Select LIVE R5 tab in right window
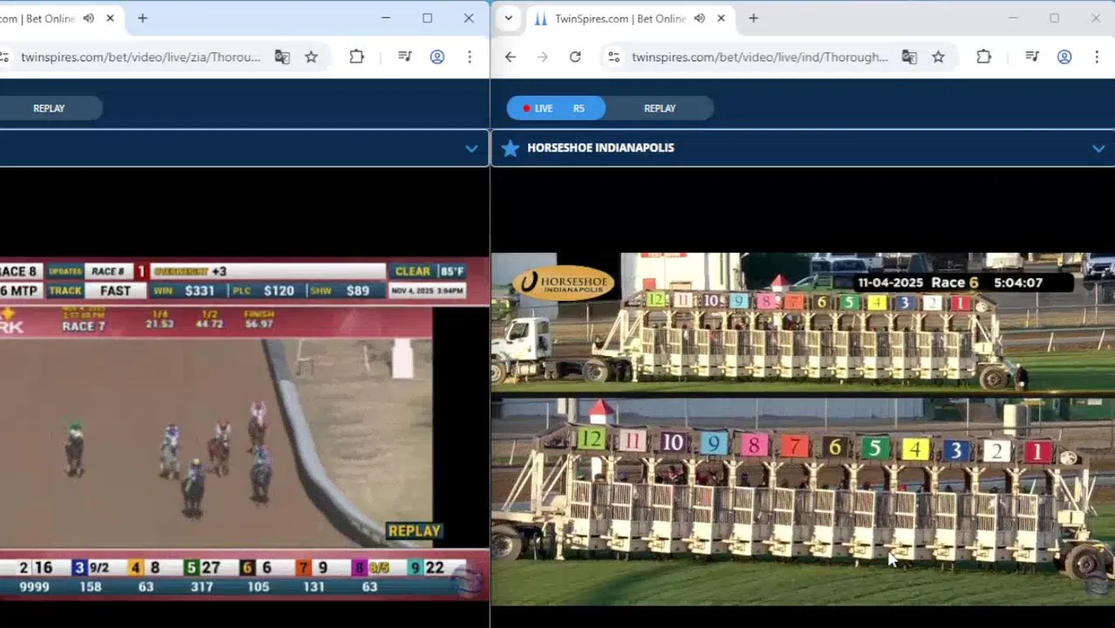The width and height of the screenshot is (1115, 628). pyautogui.click(x=556, y=108)
